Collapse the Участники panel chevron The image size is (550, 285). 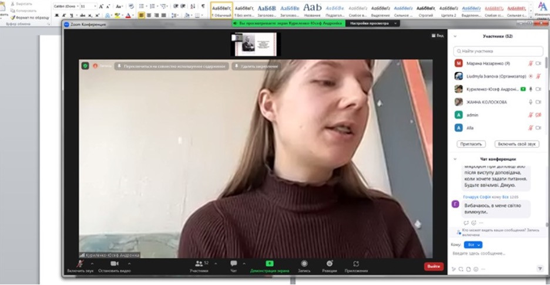coord(455,36)
